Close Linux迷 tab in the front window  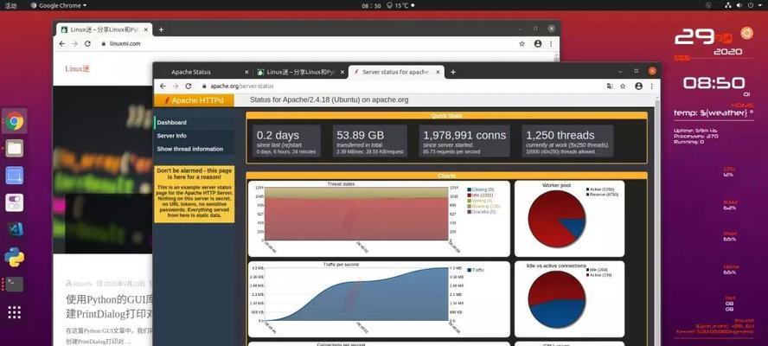click(342, 72)
